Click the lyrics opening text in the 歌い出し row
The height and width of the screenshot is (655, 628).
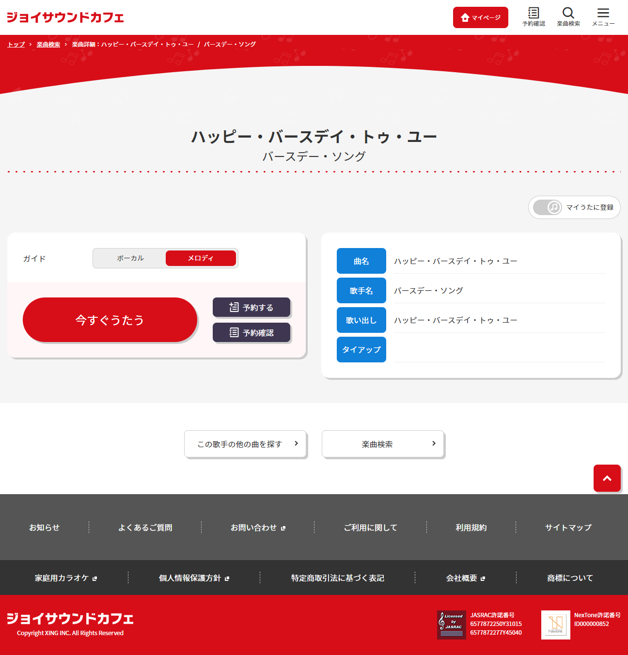pos(455,320)
